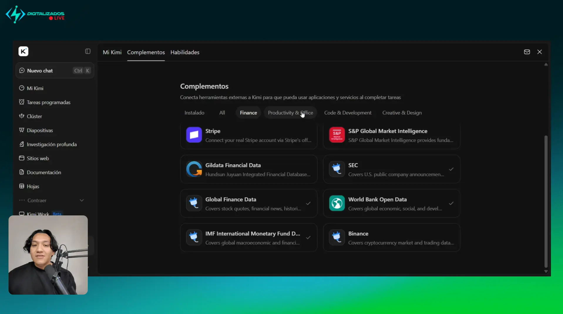Click the World Bank Open Data globe icon
Image resolution: width=563 pixels, height=314 pixels.
tap(337, 203)
